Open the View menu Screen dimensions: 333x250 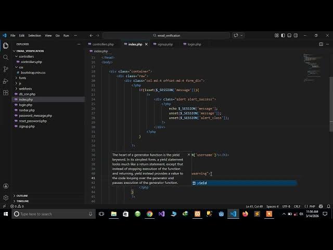(x=48, y=35)
